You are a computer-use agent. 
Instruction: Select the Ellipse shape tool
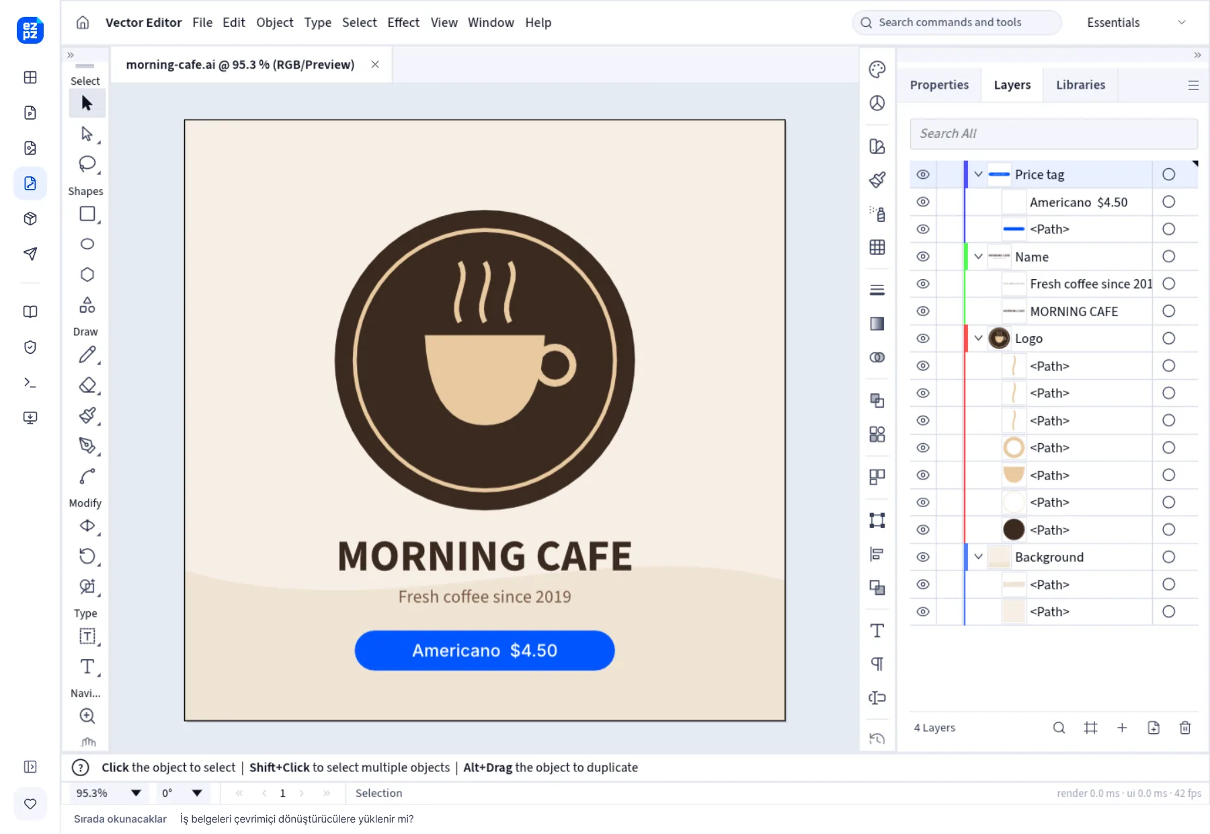coord(87,244)
